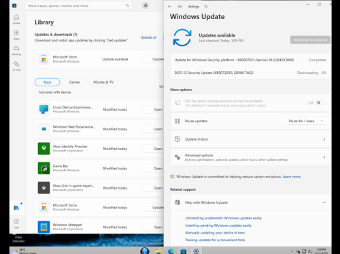340x254 pixels.
Task: Go to Gaming in the Store sidebar
Action: point(16,50)
